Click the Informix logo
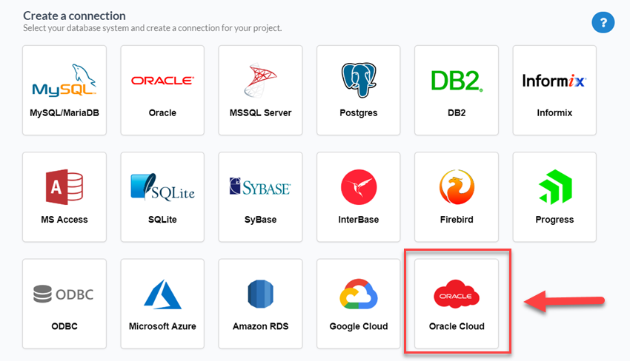 (x=554, y=80)
